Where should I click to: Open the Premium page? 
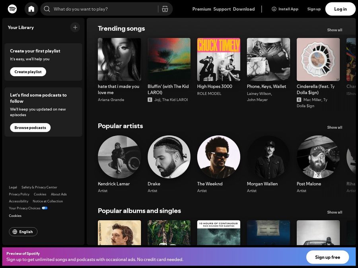(202, 9)
